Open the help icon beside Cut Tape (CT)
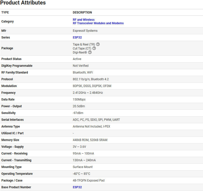The image size is (203, 191). coord(94,48)
